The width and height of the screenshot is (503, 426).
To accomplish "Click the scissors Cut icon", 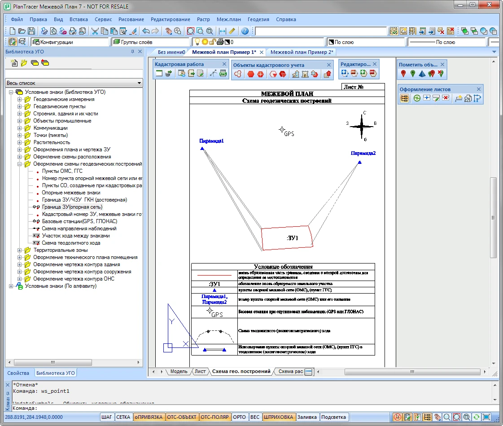I will click(95, 31).
